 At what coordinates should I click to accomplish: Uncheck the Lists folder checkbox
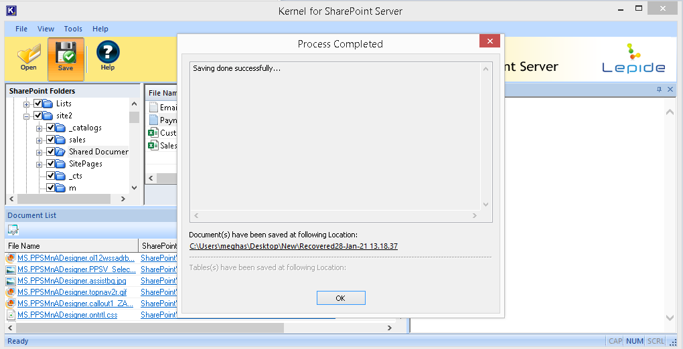[38, 104]
